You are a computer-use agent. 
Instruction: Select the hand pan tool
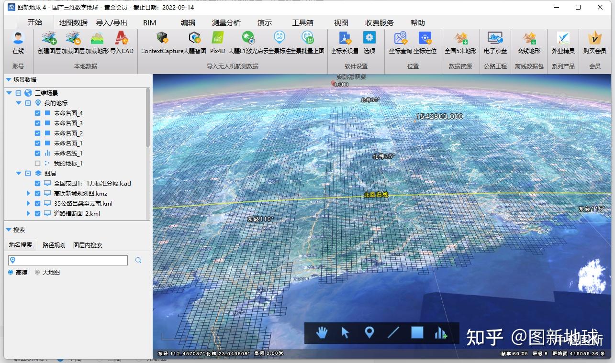(322, 332)
